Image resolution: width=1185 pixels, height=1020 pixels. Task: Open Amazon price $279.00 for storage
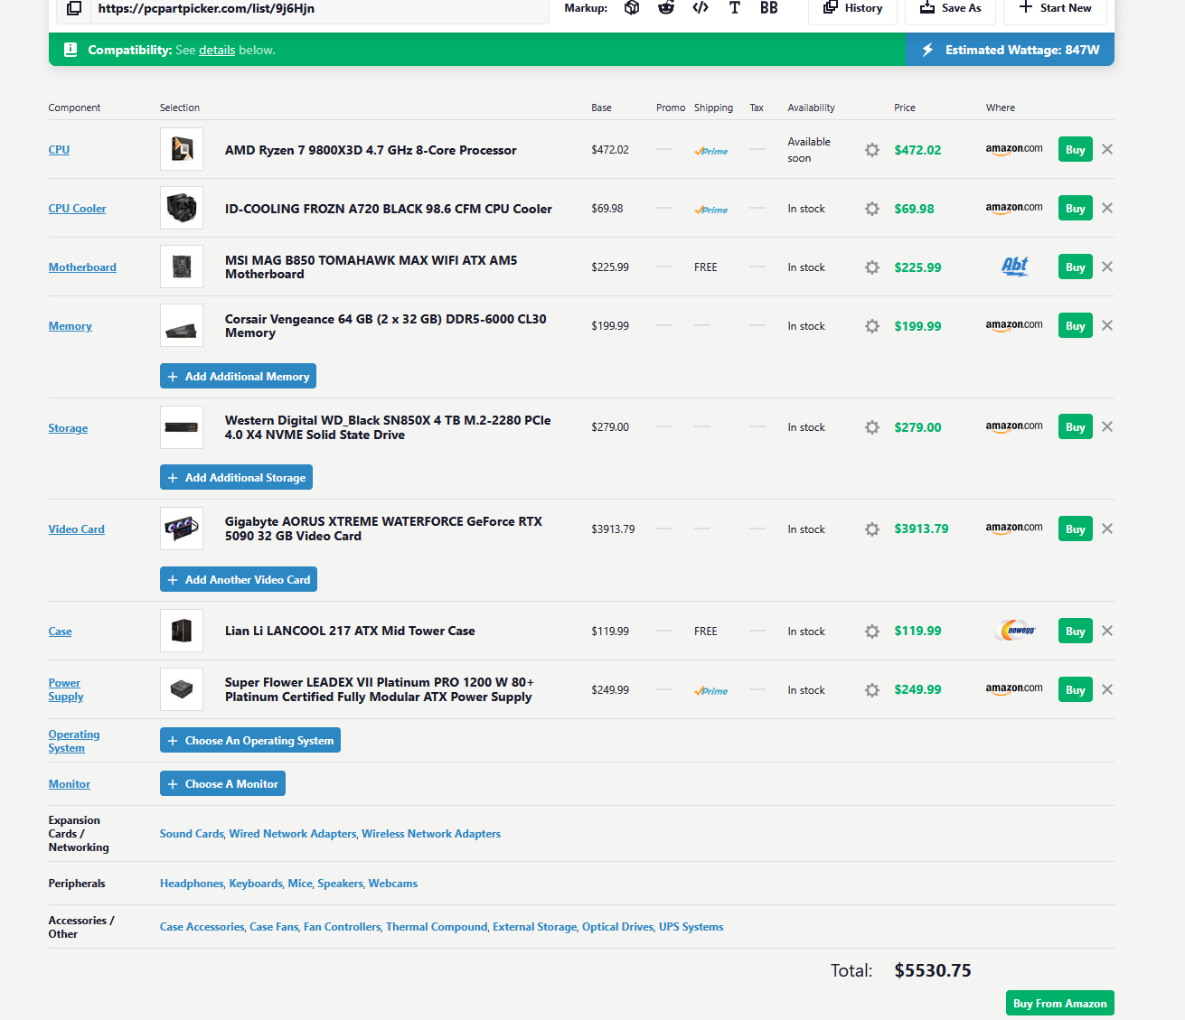coord(917,427)
